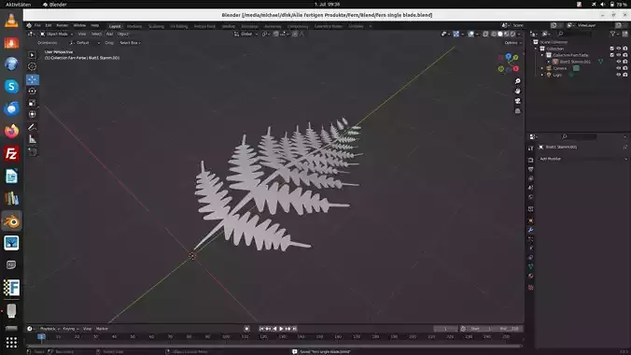This screenshot has width=631, height=355.
Task: Open the Default orientation dropdown
Action: click(85, 43)
